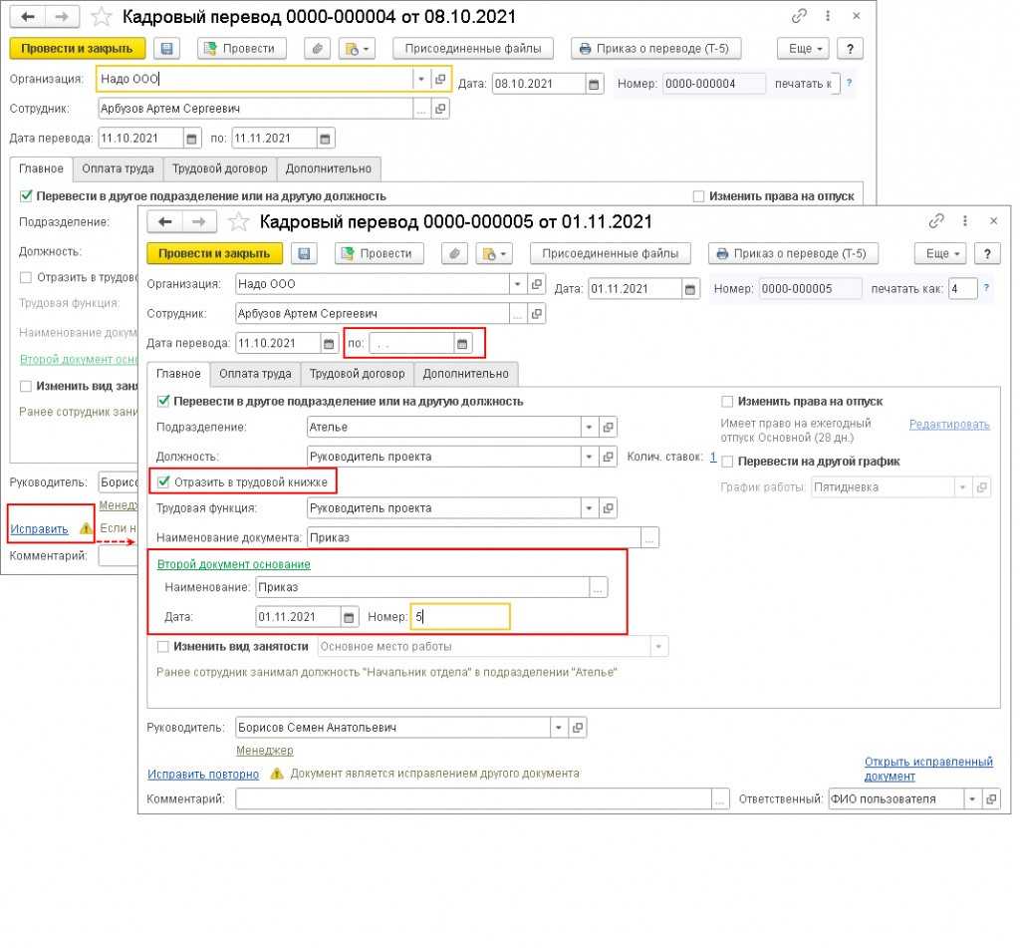Click the save diskette icon in document 0000-000005
This screenshot has height=948, width=1020.
[305, 253]
